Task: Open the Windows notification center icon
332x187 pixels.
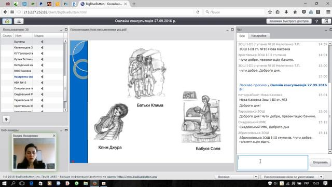Action: click(x=325, y=183)
